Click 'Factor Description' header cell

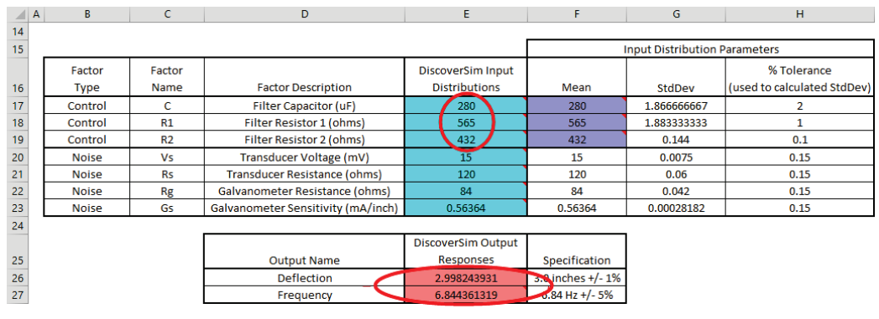pyautogui.click(x=305, y=78)
